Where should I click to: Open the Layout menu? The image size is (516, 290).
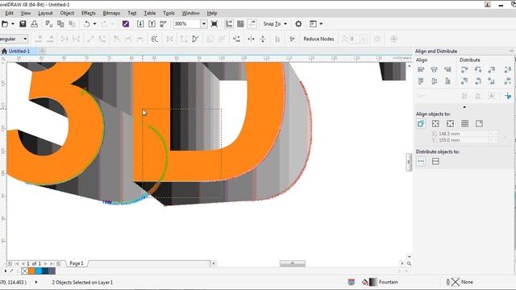pos(45,13)
